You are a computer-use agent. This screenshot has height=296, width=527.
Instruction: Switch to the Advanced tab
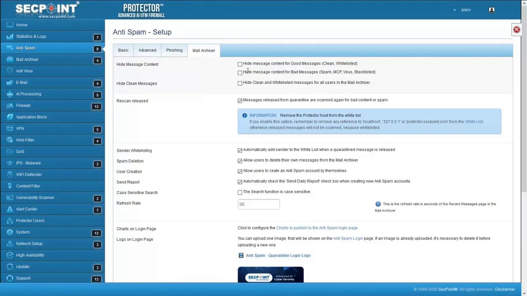click(x=147, y=50)
